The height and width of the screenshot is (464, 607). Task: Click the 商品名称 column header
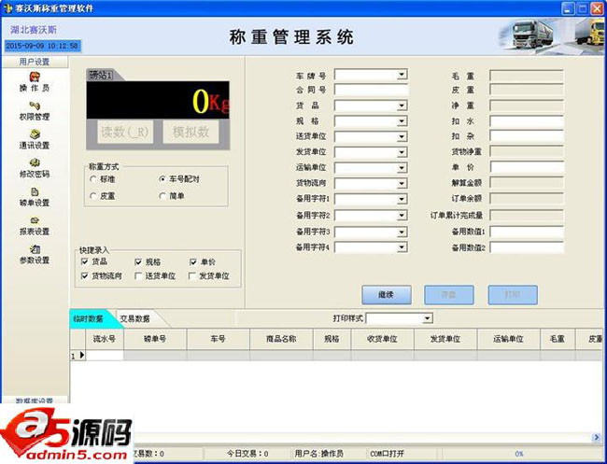(x=281, y=339)
